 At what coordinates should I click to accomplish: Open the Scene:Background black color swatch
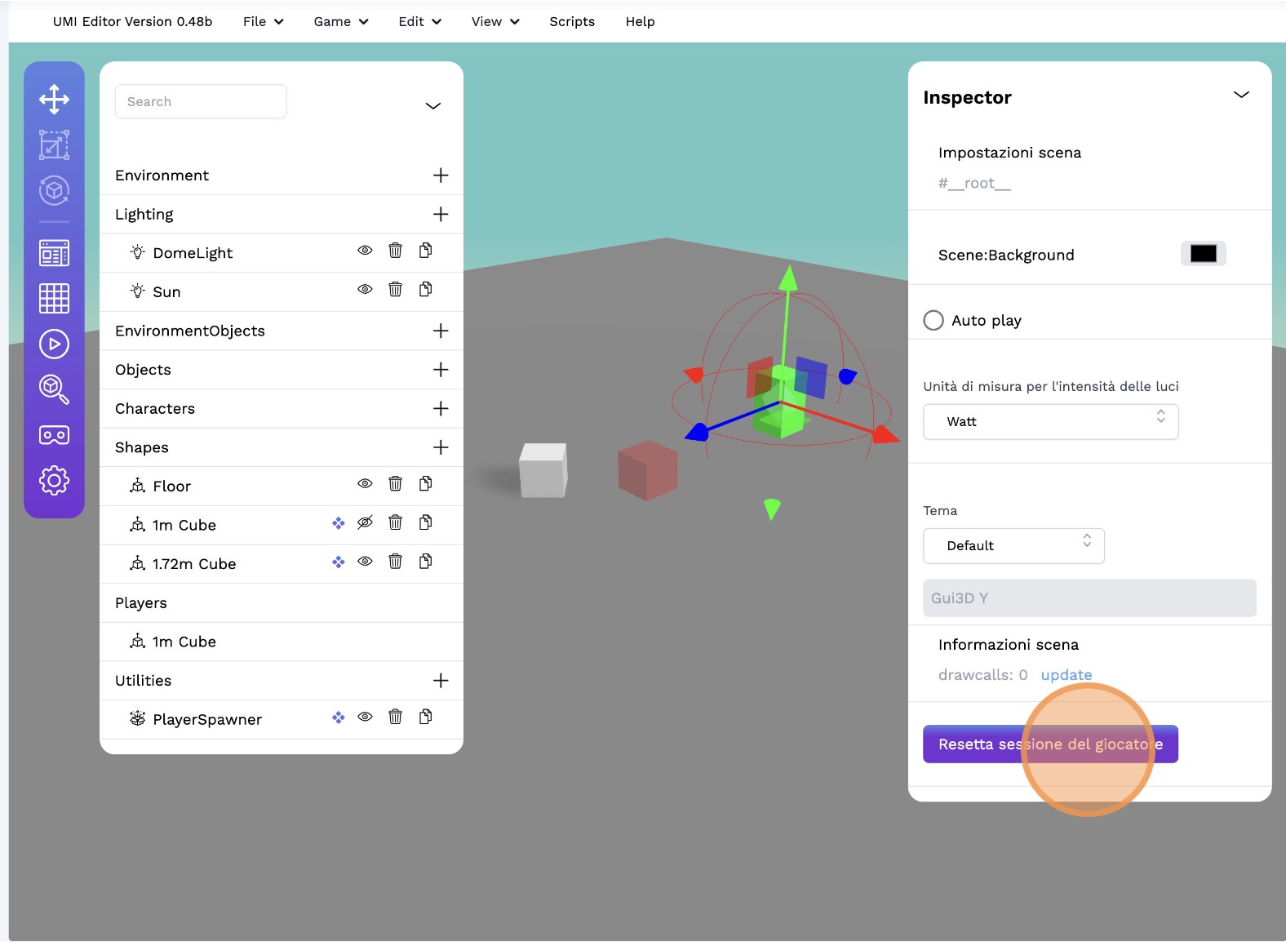point(1202,254)
